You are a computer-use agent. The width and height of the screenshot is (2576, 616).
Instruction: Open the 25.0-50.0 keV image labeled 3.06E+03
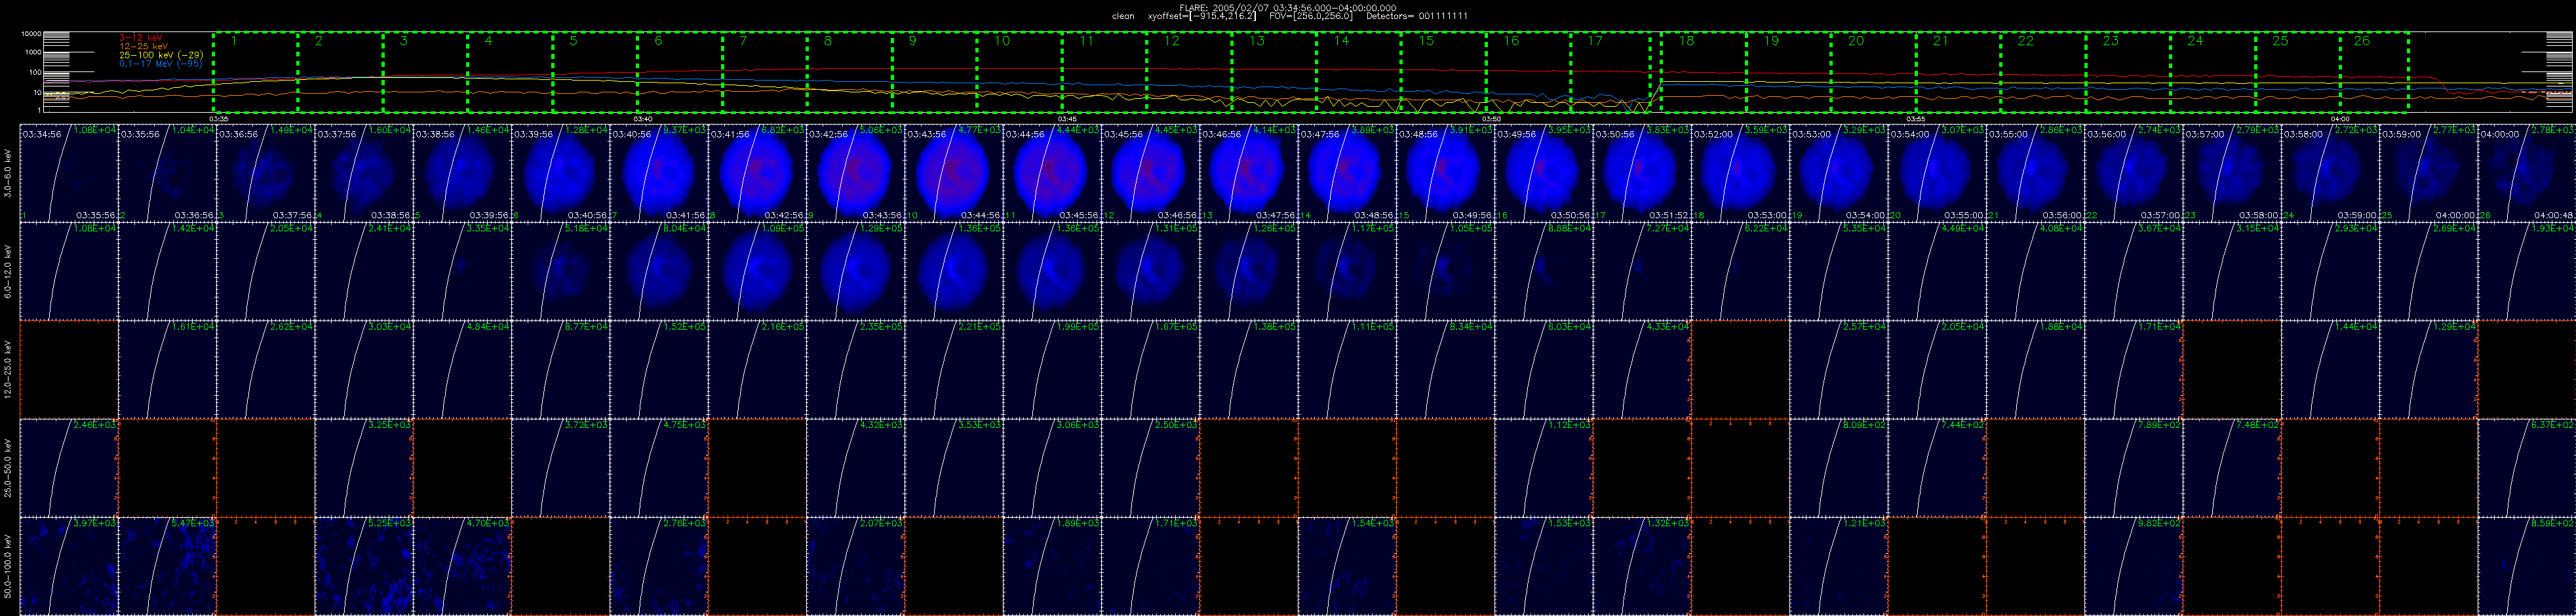point(1052,467)
